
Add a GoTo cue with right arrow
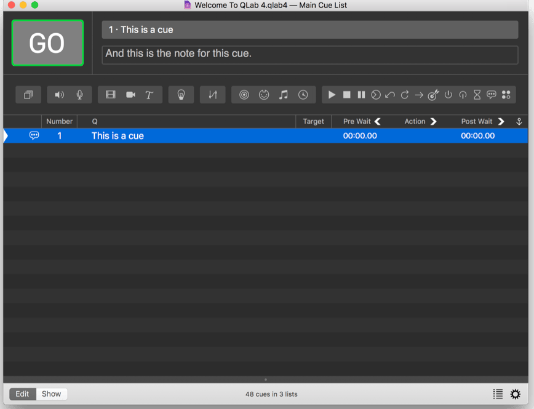click(419, 95)
